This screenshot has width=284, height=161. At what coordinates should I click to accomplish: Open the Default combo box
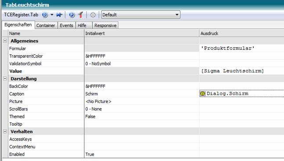pyautogui.click(x=141, y=14)
